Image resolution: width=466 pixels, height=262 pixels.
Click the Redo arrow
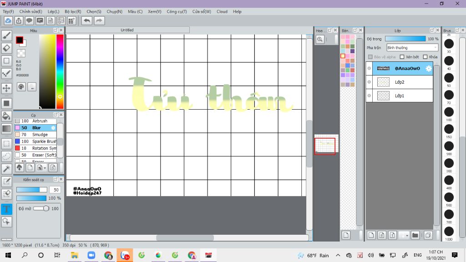click(99, 21)
